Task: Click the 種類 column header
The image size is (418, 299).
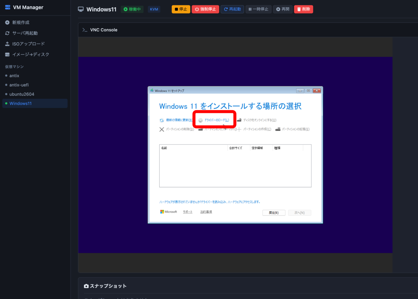Action: (277, 148)
